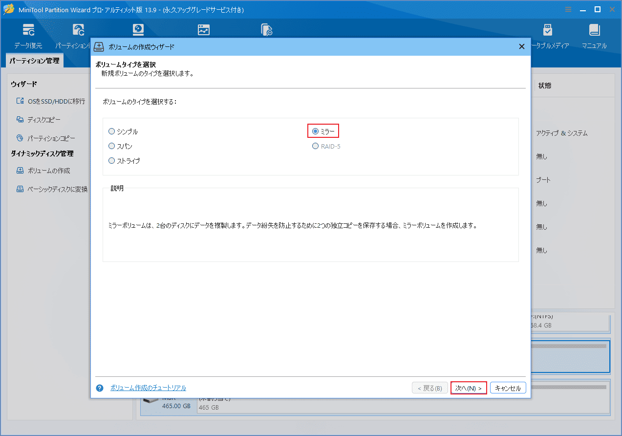Click the ミラーボリューム description text
The height and width of the screenshot is (436, 622).
click(x=292, y=226)
